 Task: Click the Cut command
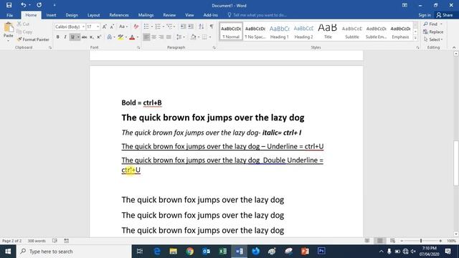tap(23, 24)
